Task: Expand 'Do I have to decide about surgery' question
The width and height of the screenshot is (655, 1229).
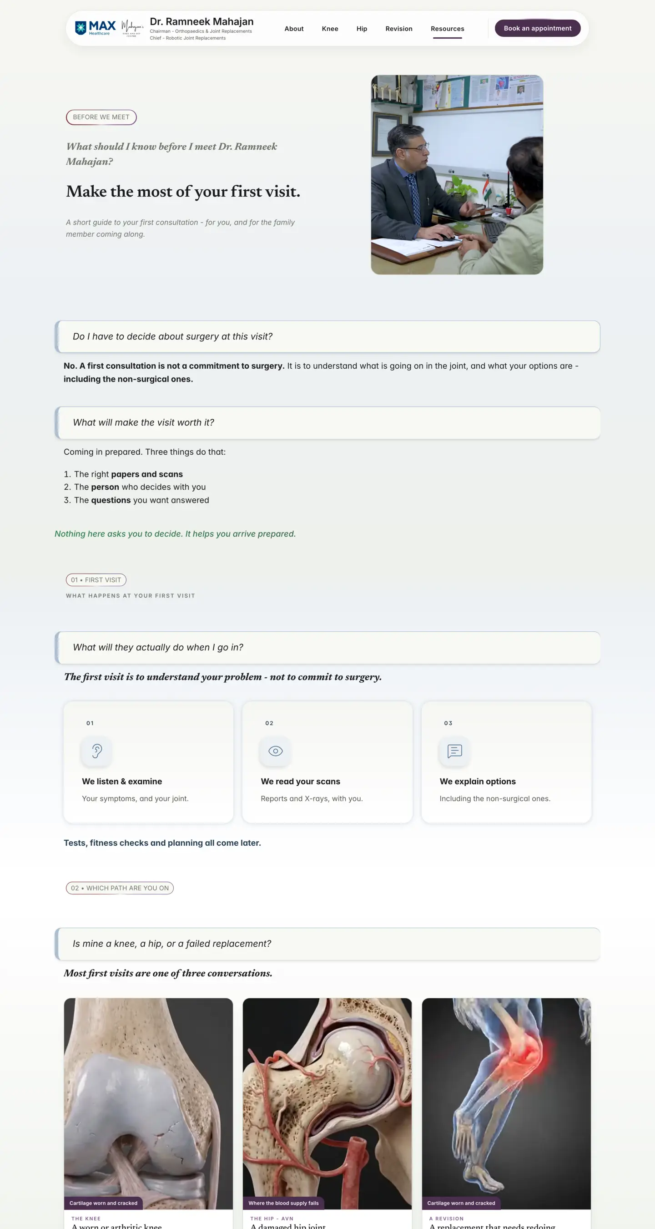Action: (327, 336)
